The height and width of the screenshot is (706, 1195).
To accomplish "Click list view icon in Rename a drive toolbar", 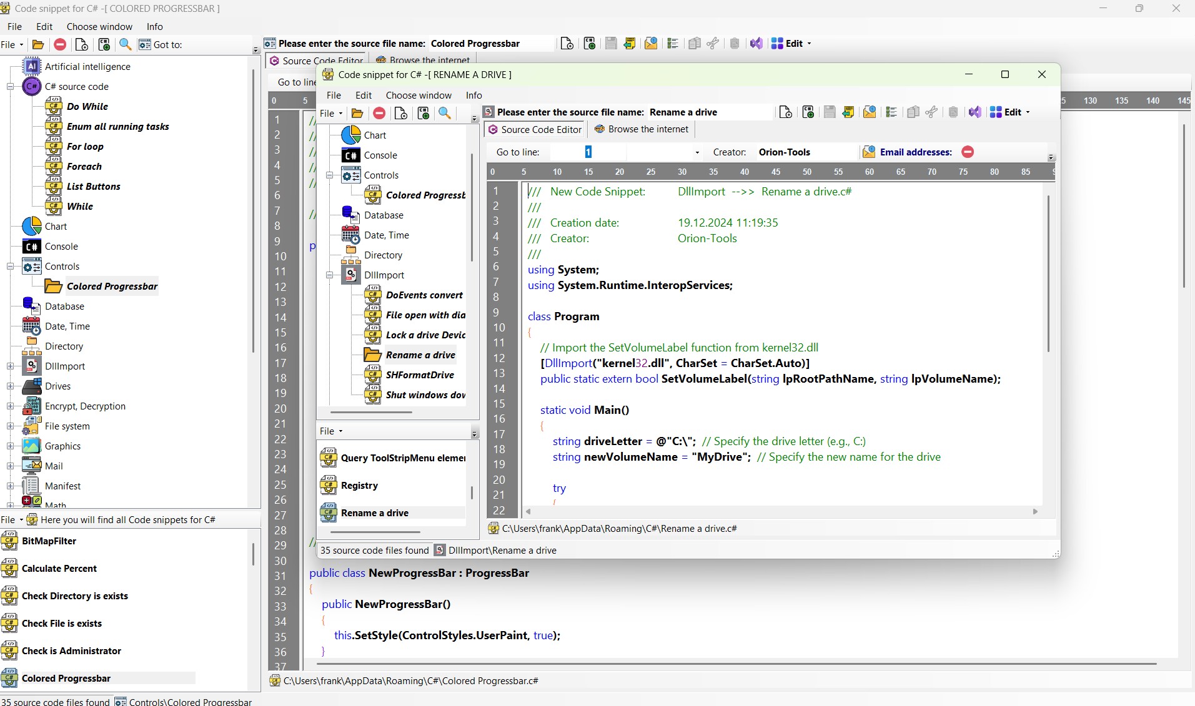I will 891,112.
